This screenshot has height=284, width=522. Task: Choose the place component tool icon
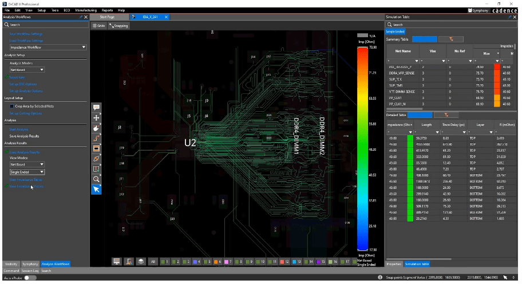(x=96, y=128)
